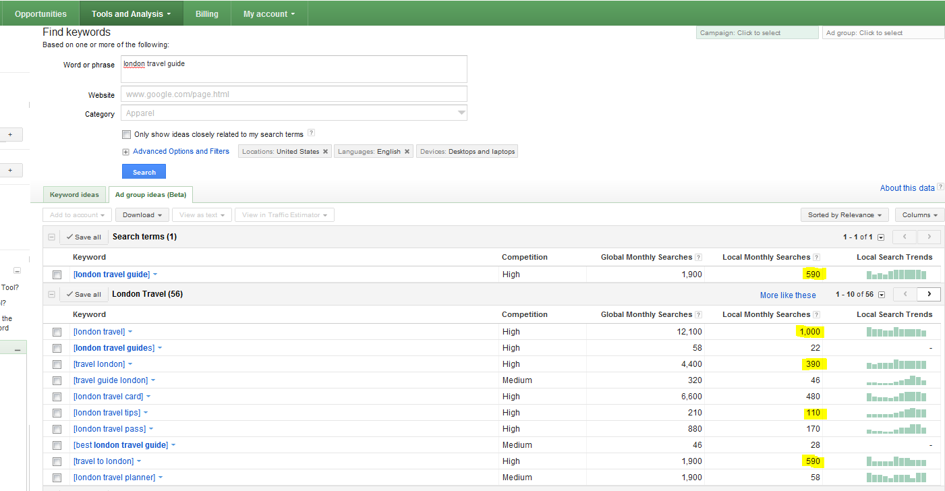The height and width of the screenshot is (491, 945).
Task: Open the Opportunities tab
Action: click(x=40, y=13)
